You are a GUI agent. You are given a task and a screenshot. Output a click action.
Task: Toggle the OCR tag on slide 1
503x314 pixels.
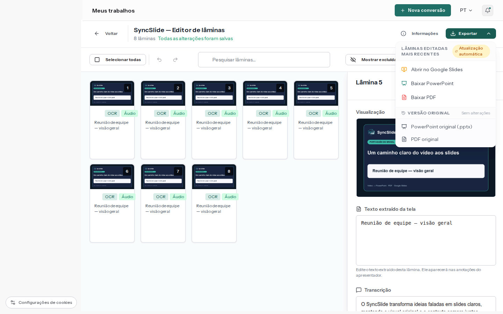pos(112,113)
